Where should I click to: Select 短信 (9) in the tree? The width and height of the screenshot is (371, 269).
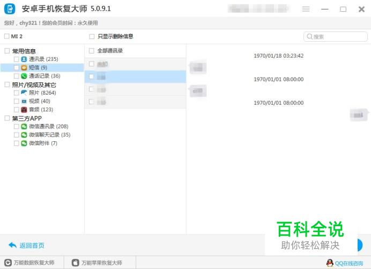coord(38,67)
